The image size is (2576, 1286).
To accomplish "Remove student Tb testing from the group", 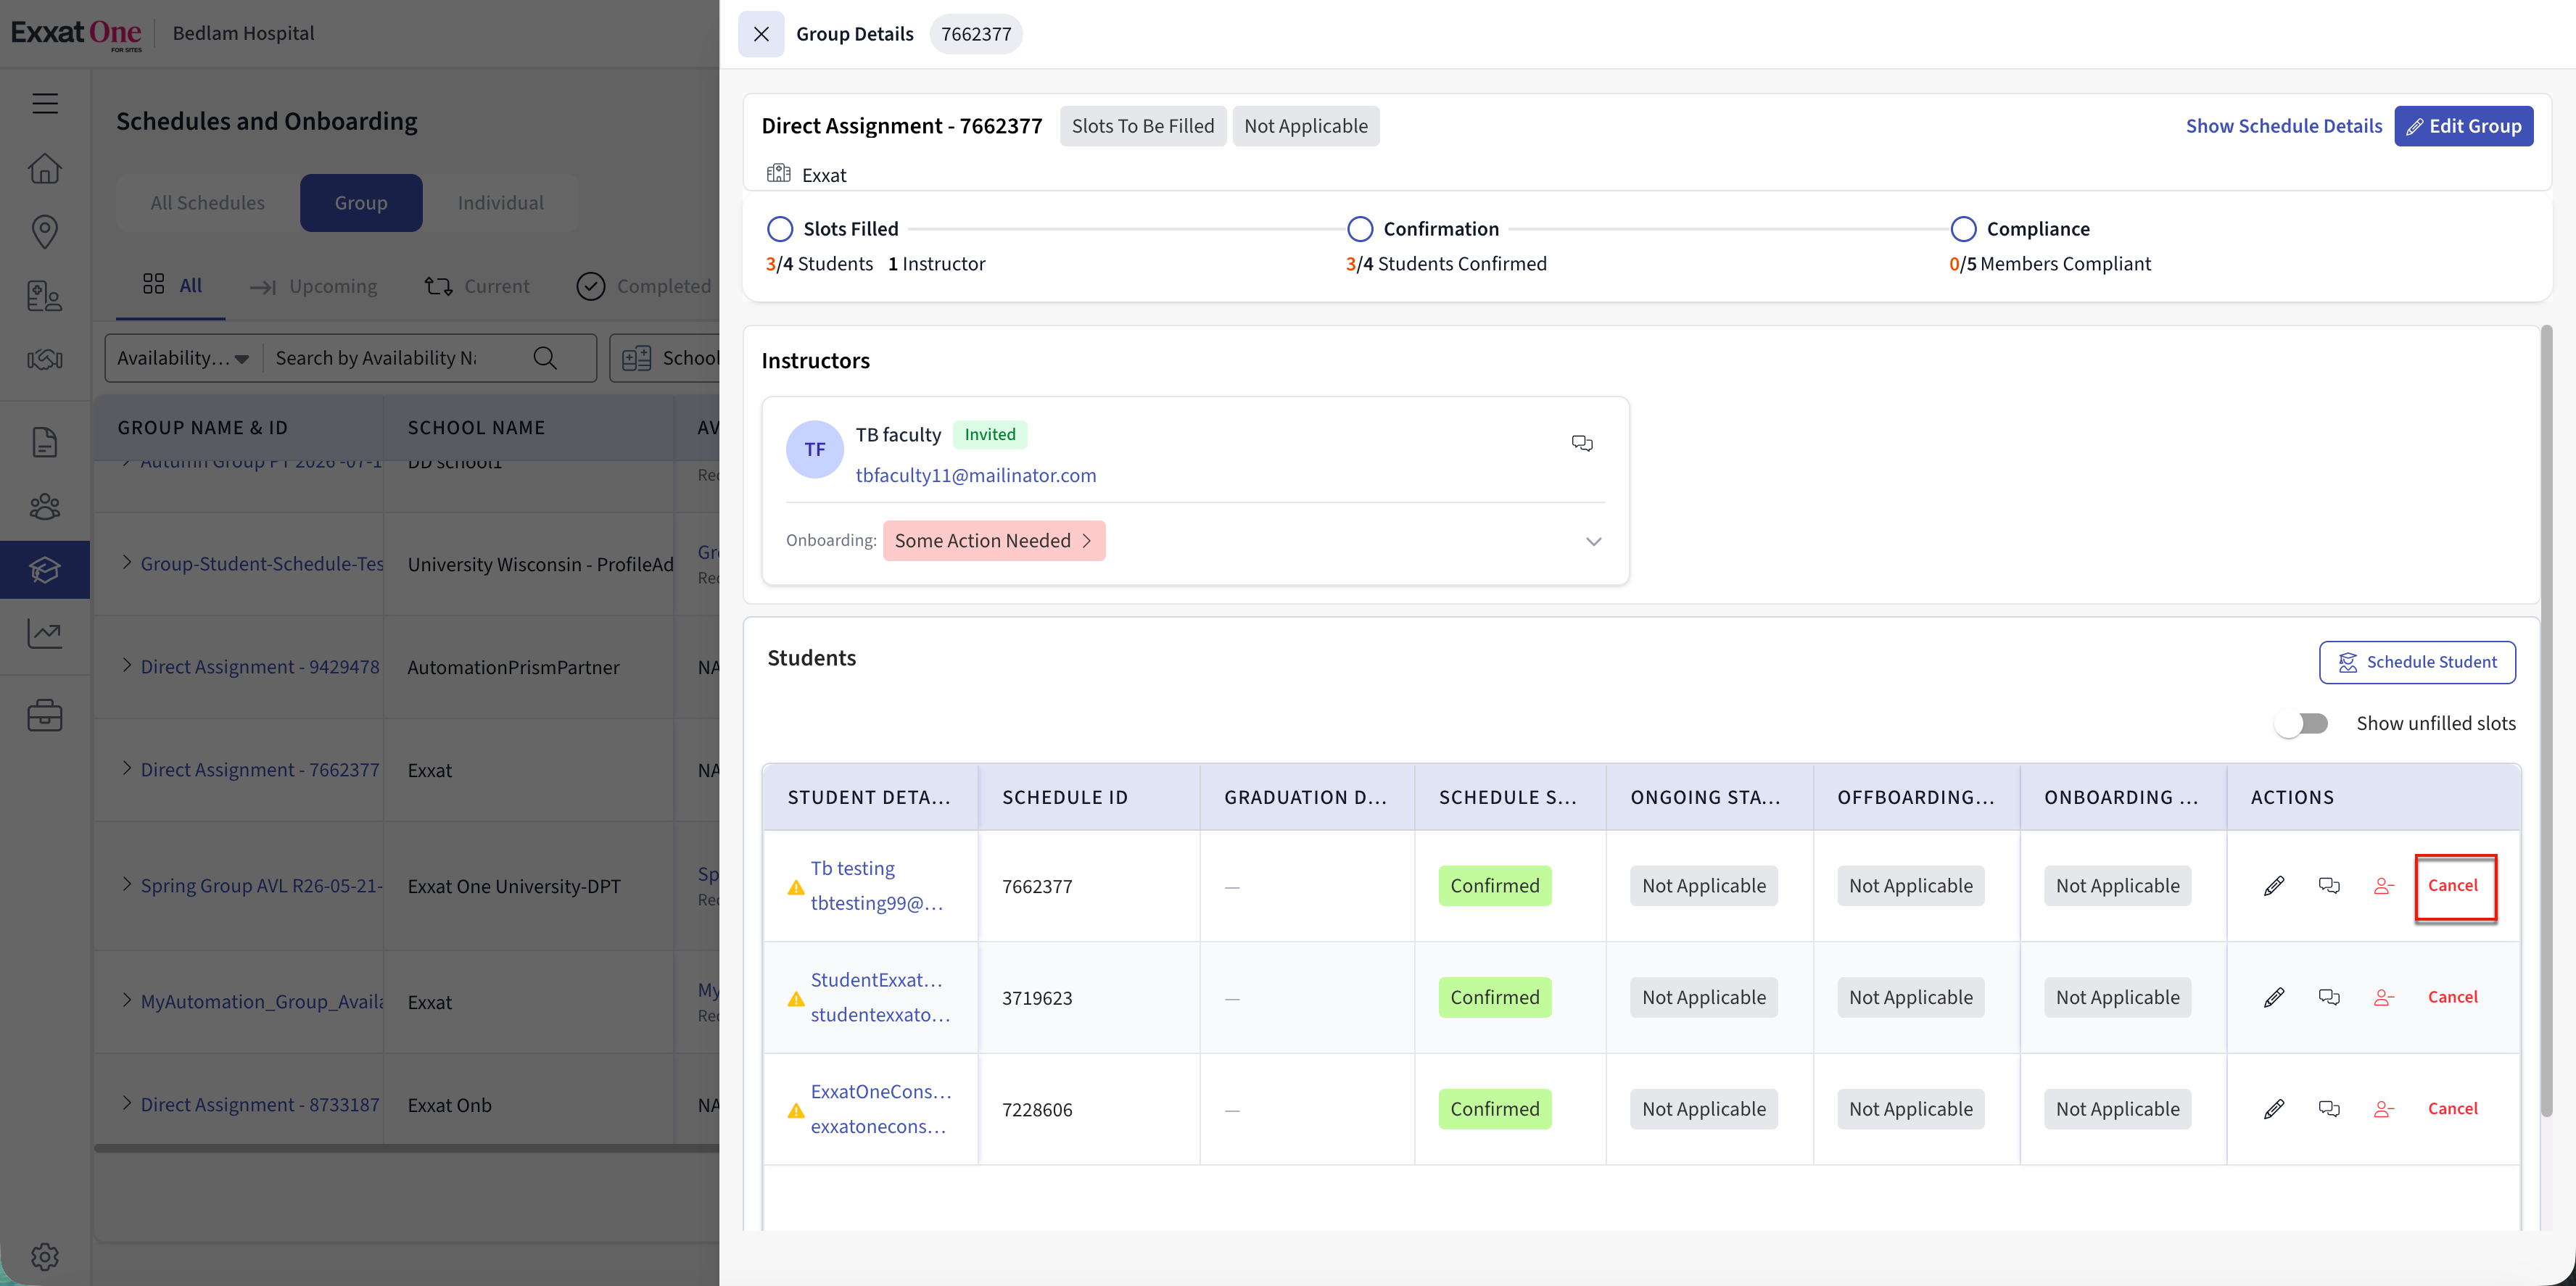I will coord(2384,885).
